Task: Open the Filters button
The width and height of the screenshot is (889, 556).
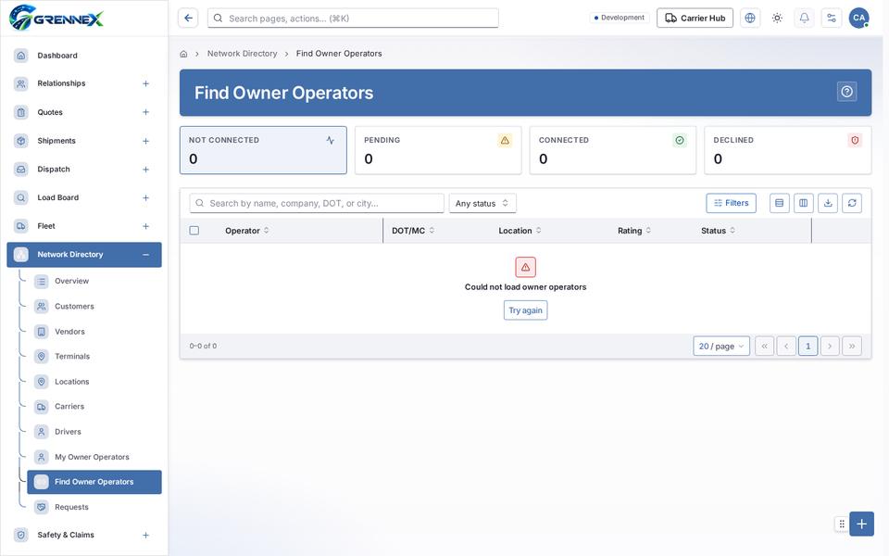Action: 731,203
